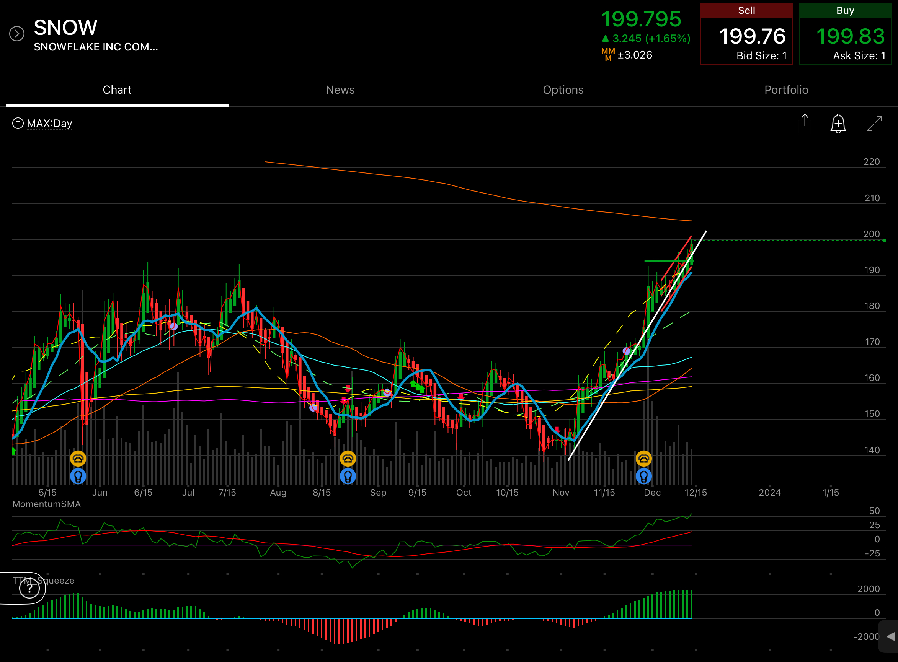Image resolution: width=898 pixels, height=662 pixels.
Task: Switch to the News tab
Action: 340,90
